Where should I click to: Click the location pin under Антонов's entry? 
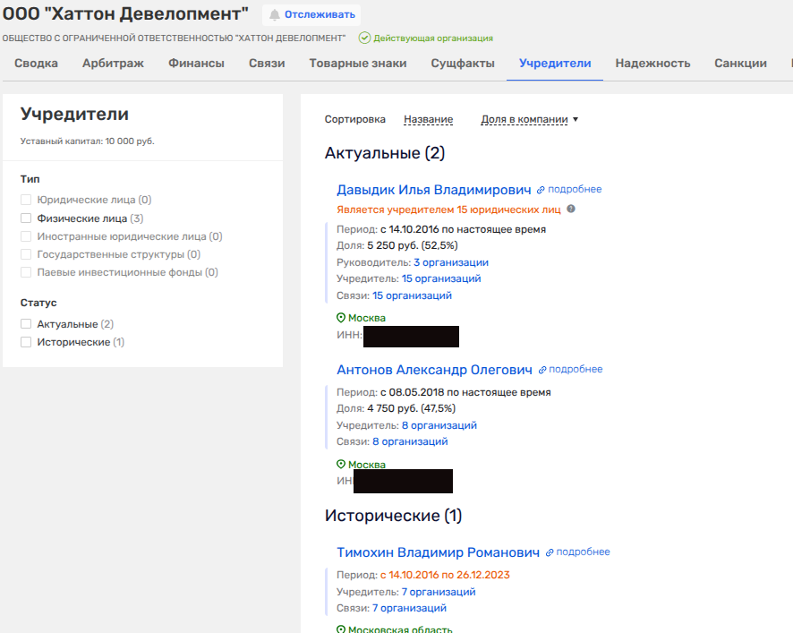pyautogui.click(x=341, y=465)
